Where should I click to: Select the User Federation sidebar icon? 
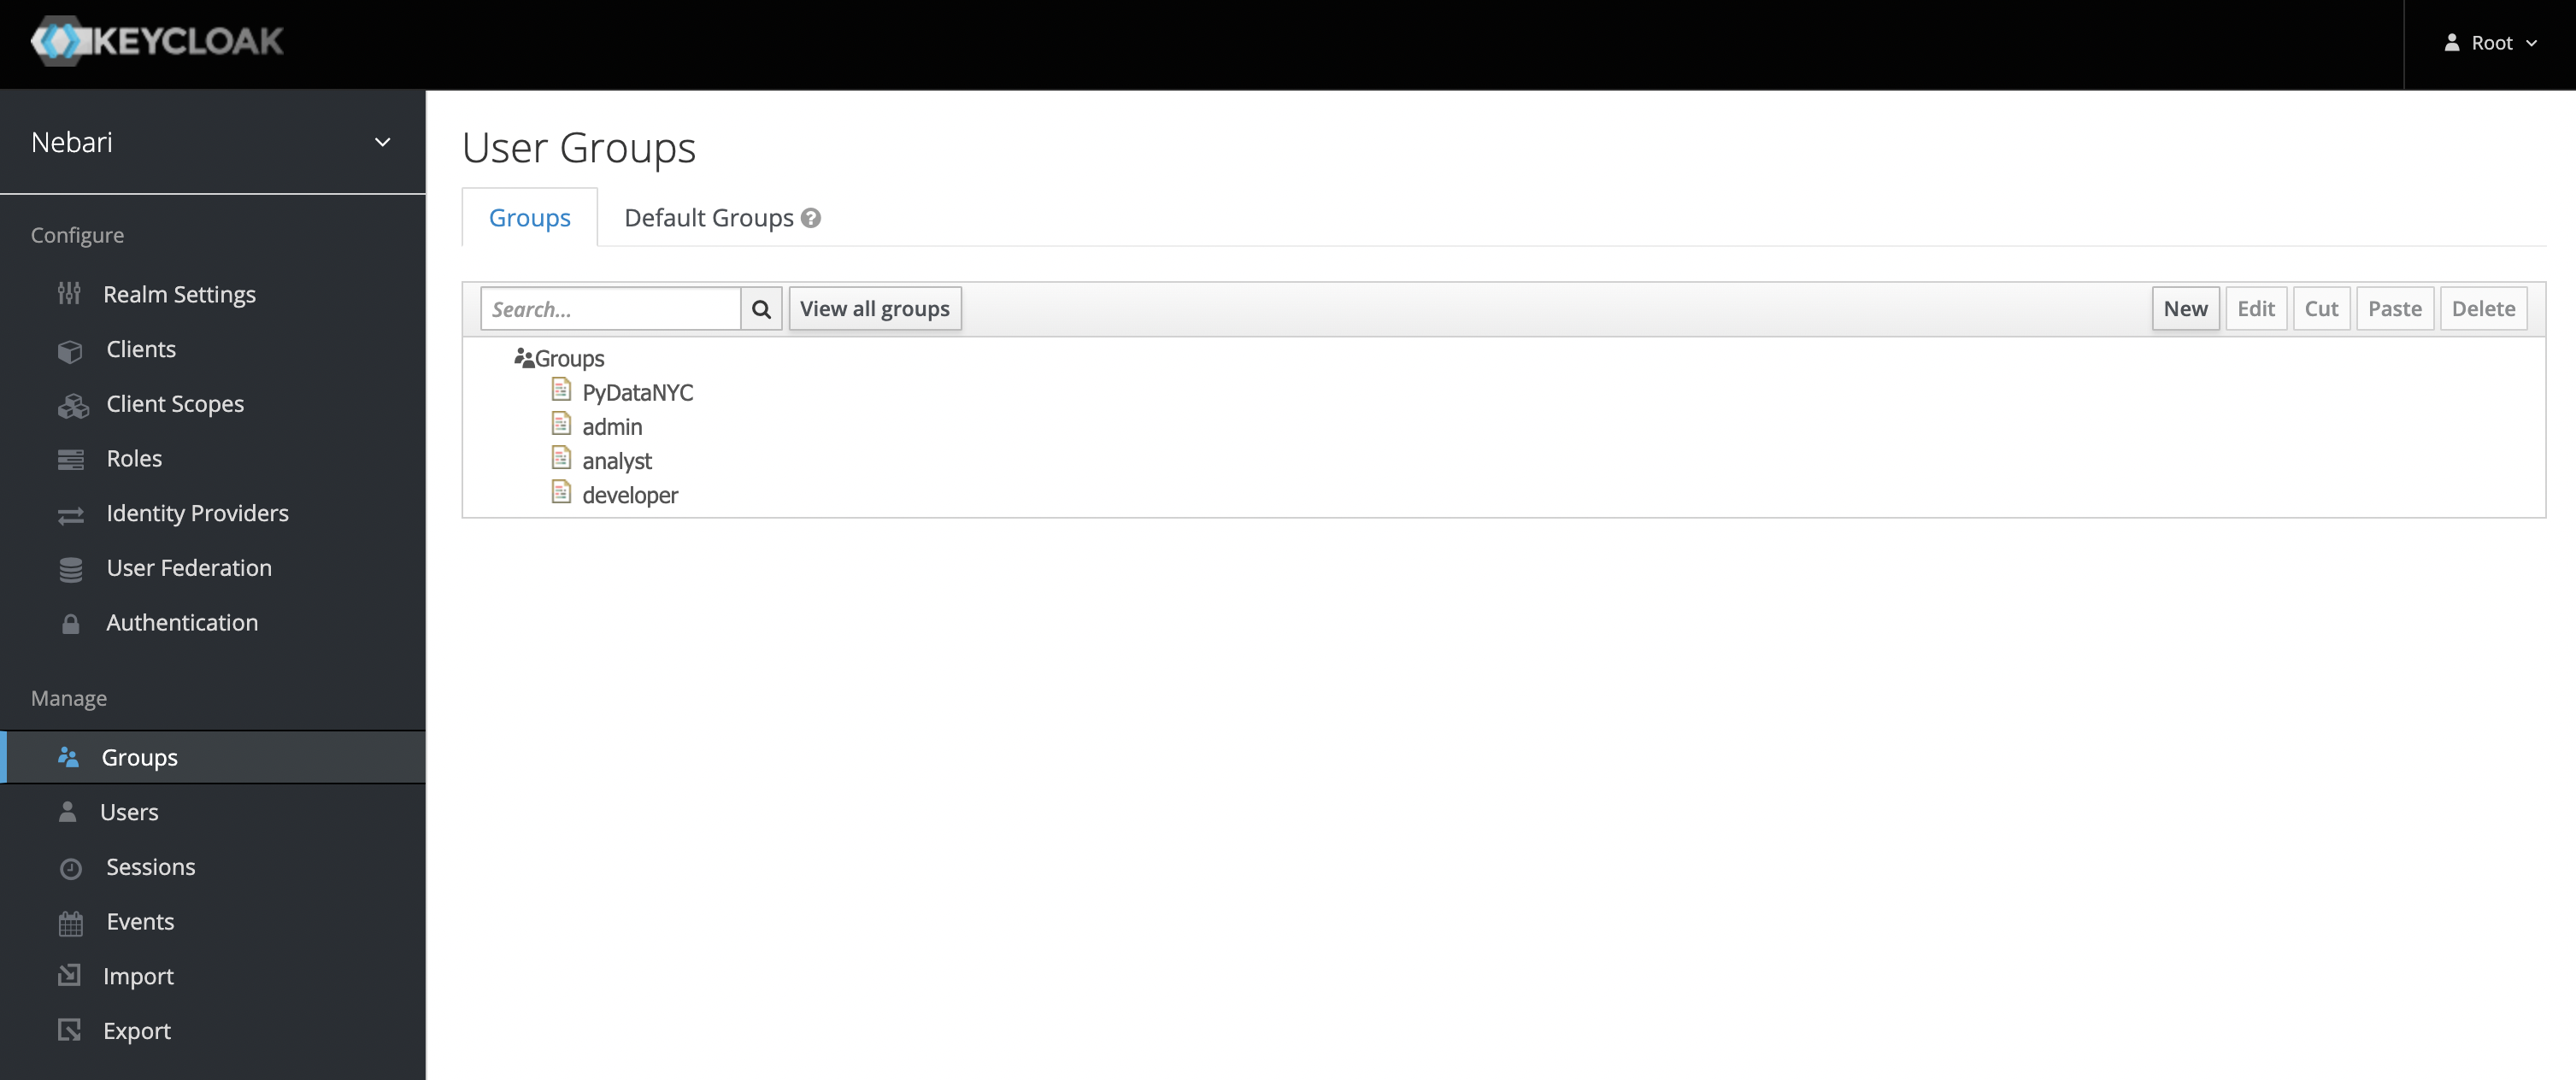point(69,566)
